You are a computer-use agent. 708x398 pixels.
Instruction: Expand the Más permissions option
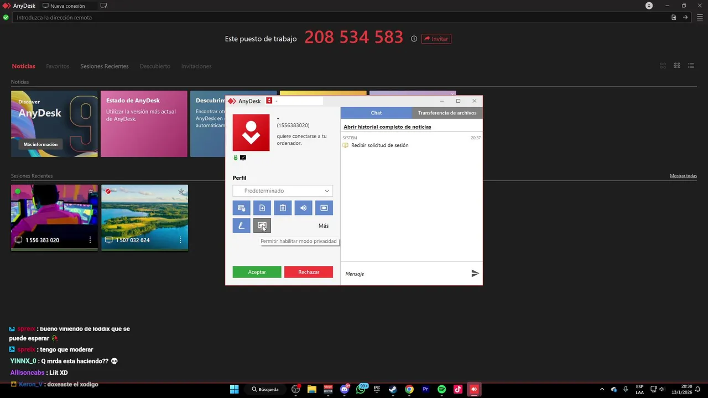(x=324, y=226)
